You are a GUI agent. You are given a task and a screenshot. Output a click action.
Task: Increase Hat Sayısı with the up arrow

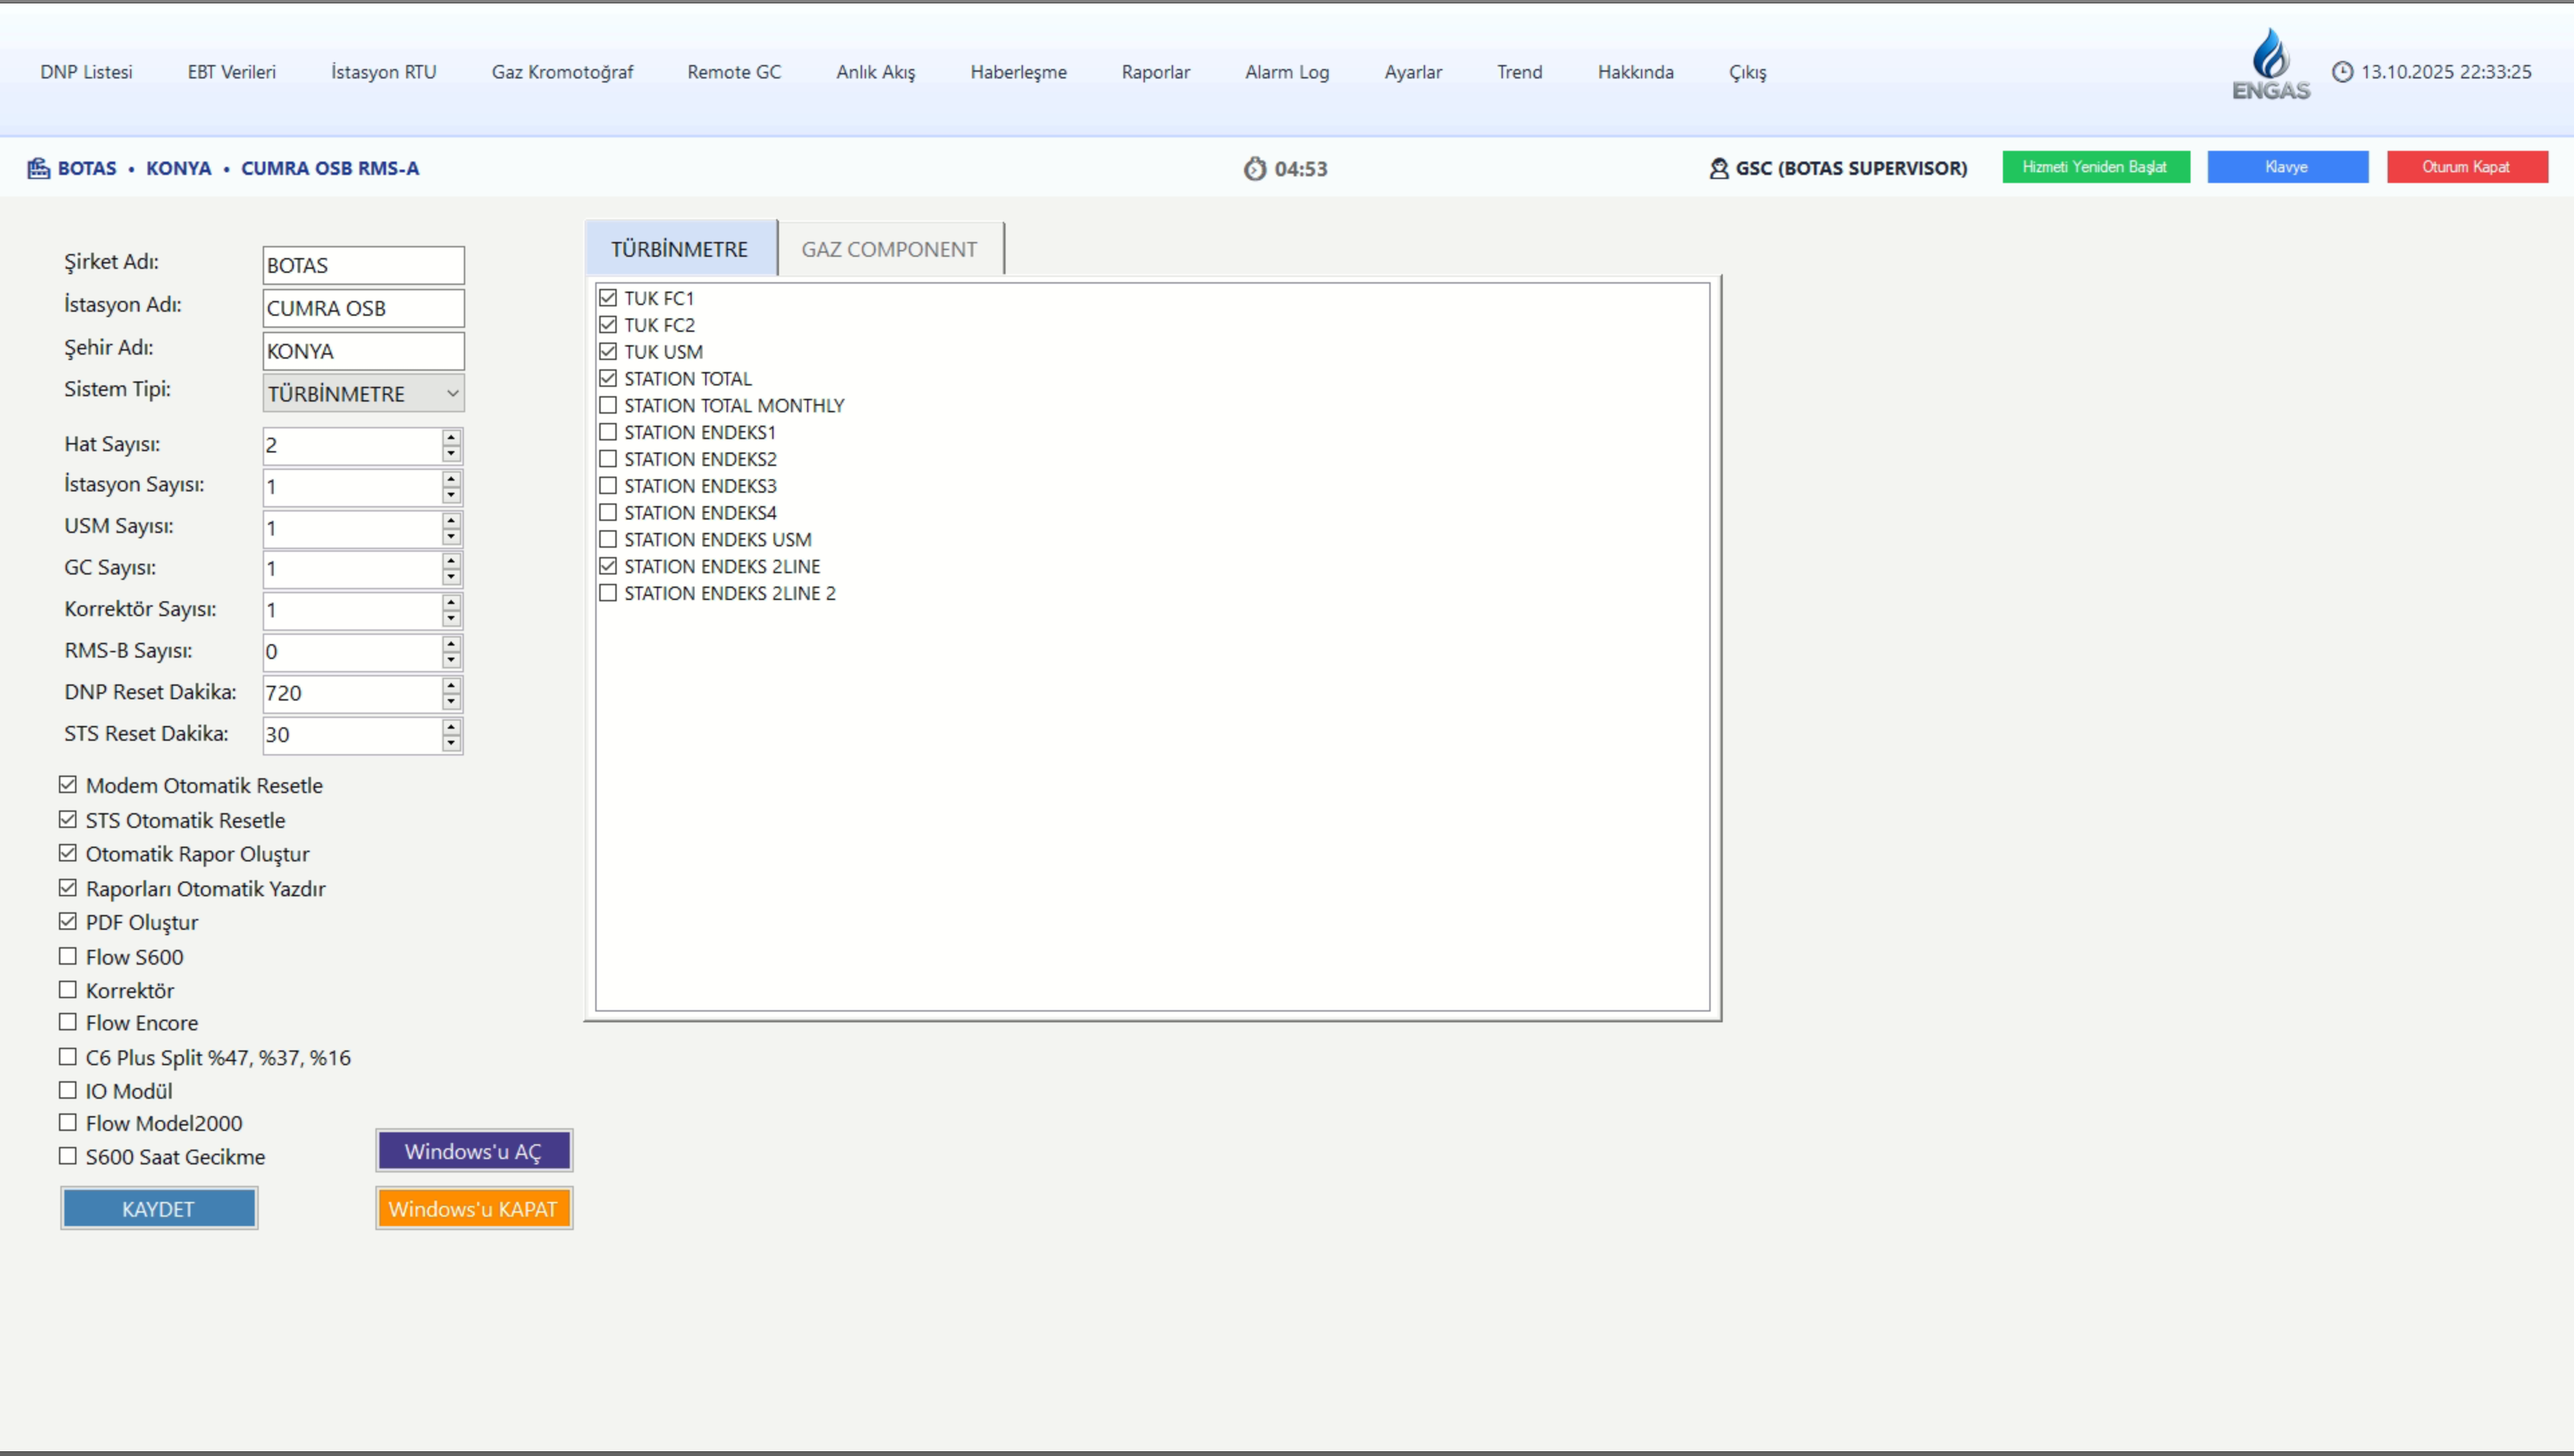pos(452,437)
